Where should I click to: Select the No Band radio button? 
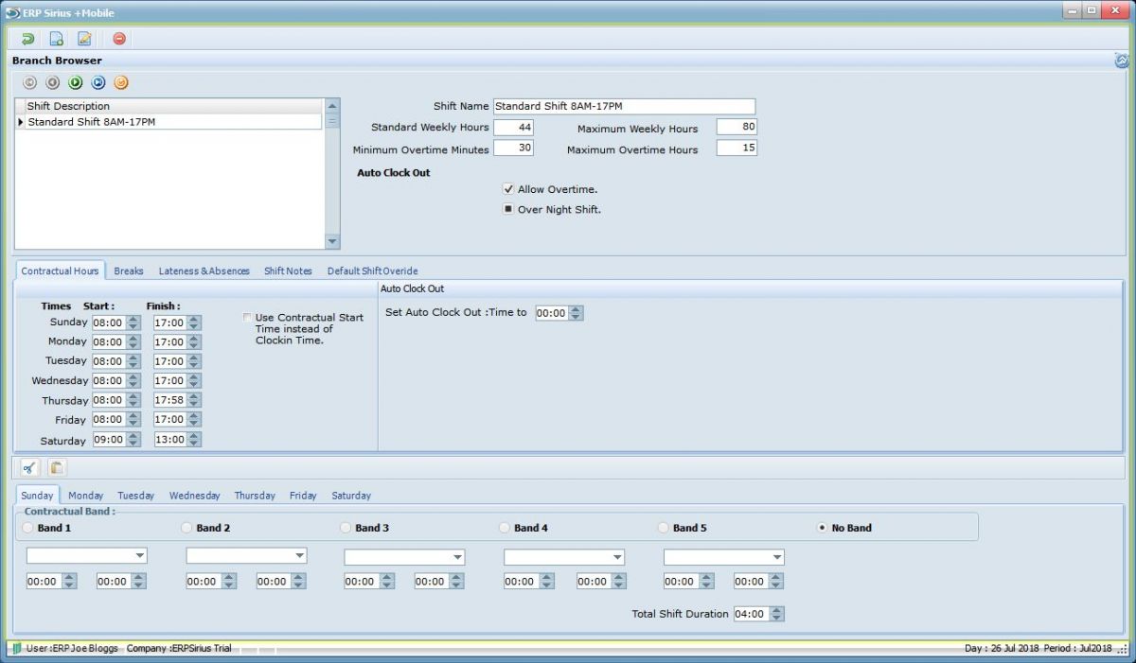click(x=823, y=528)
